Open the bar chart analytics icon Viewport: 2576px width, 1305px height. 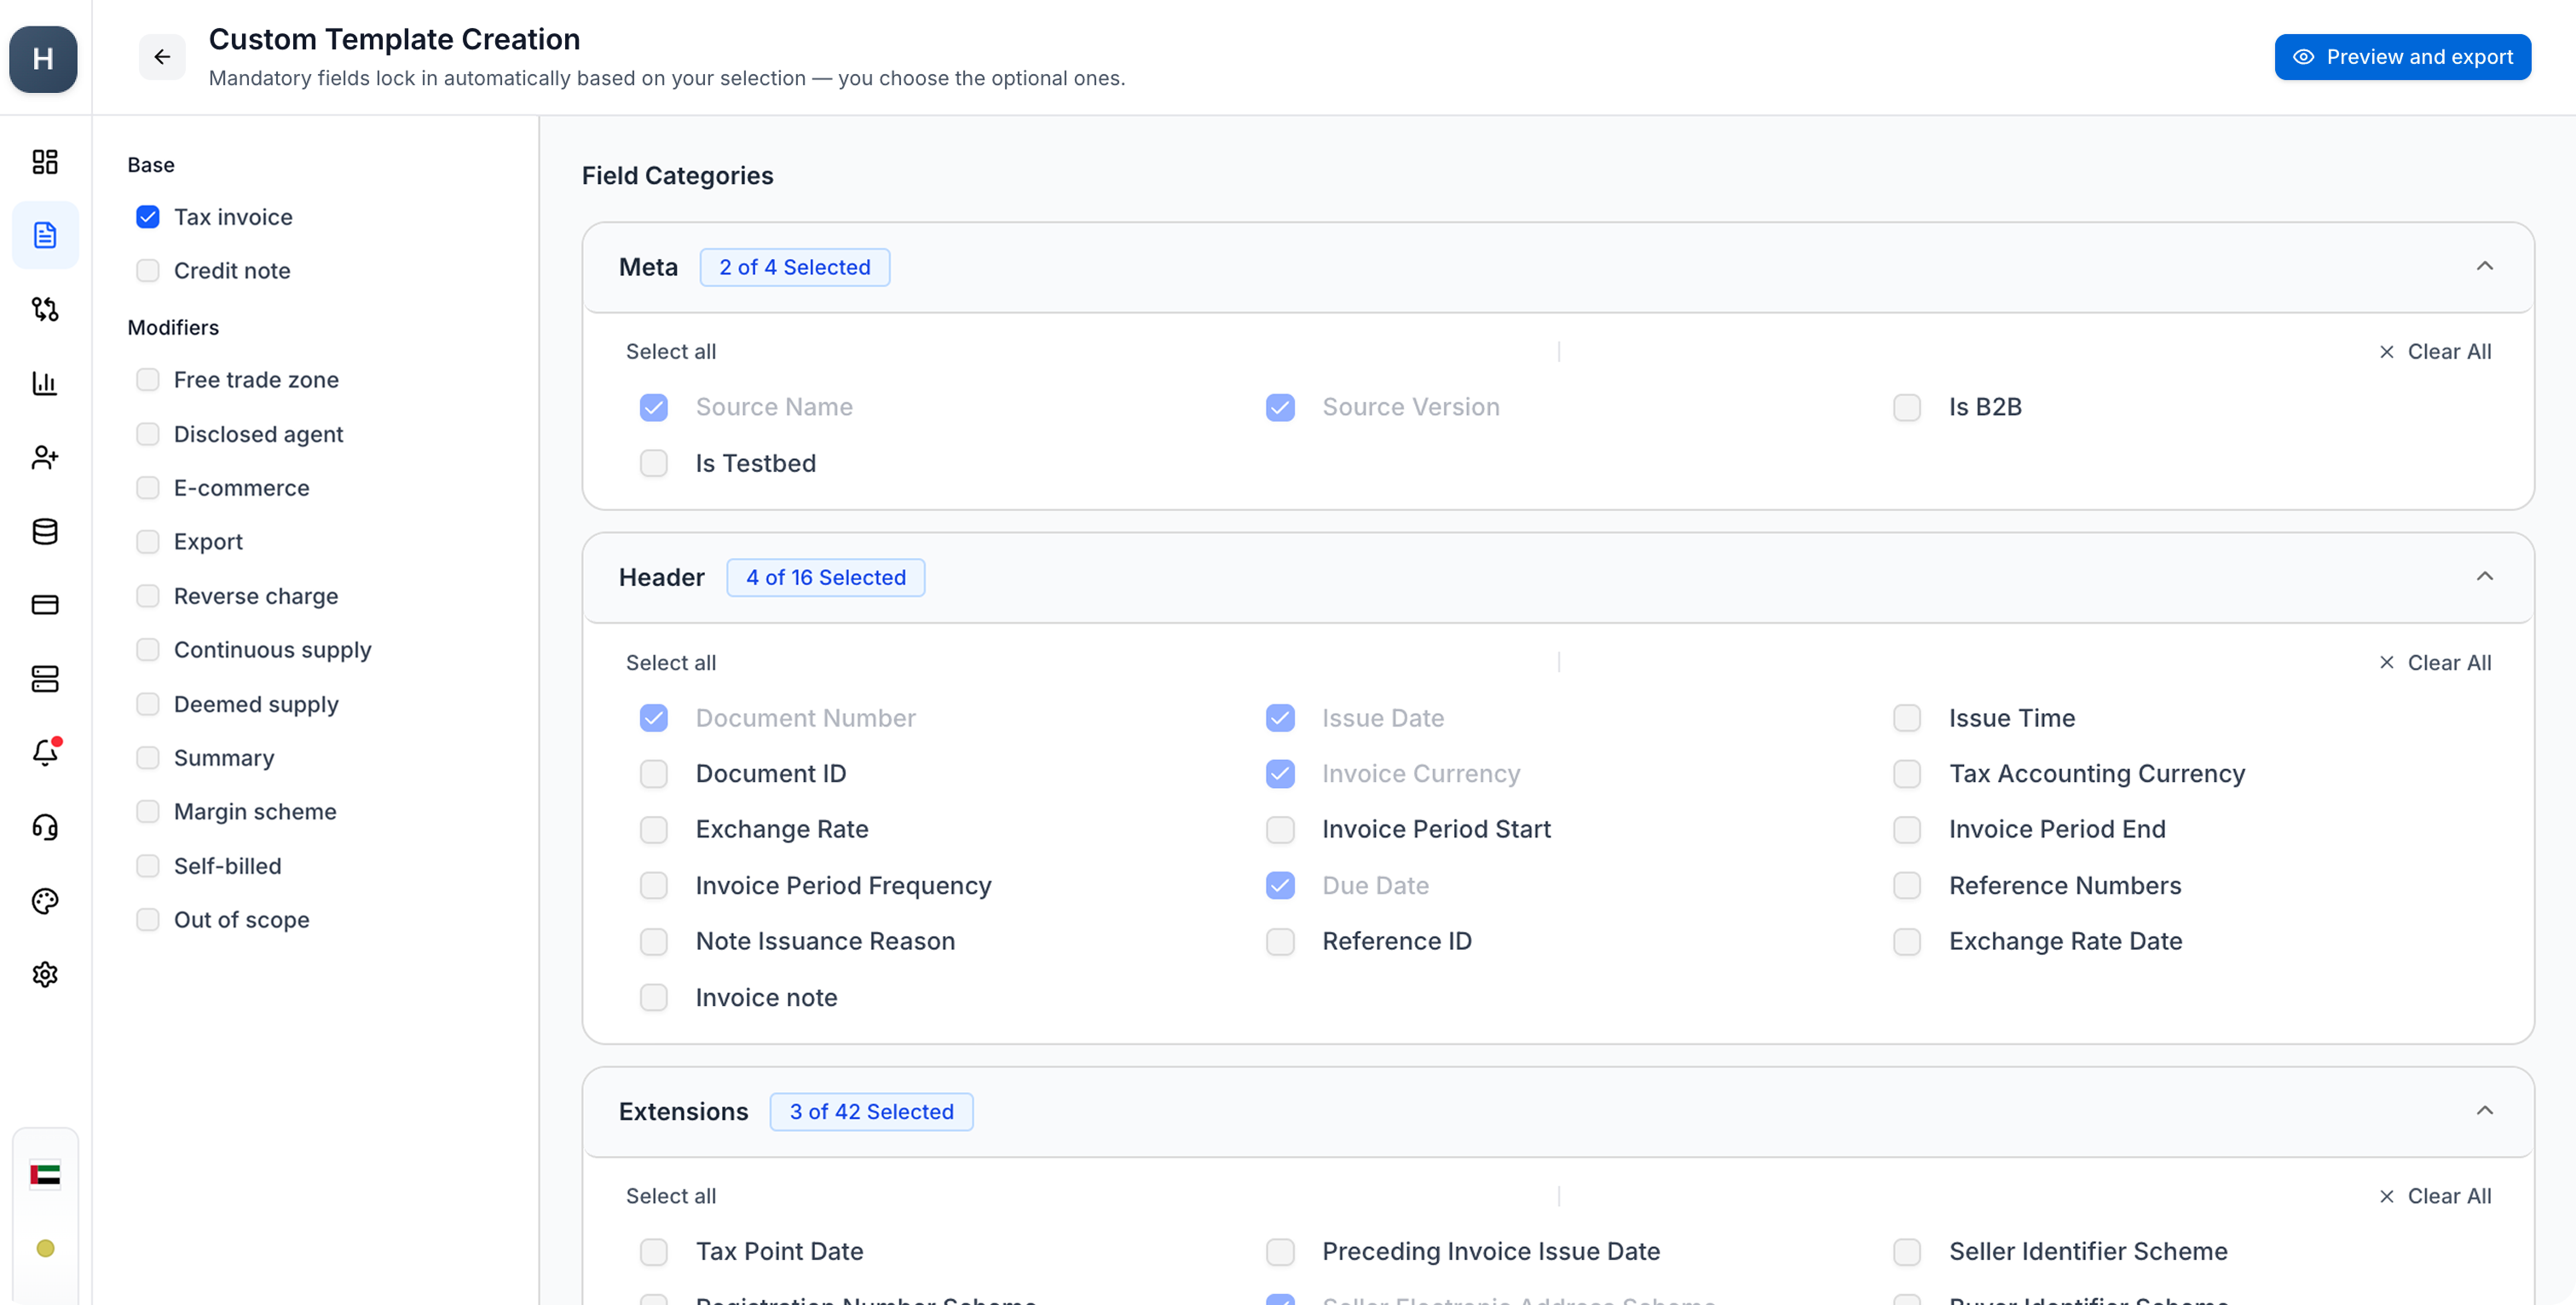pos(45,382)
